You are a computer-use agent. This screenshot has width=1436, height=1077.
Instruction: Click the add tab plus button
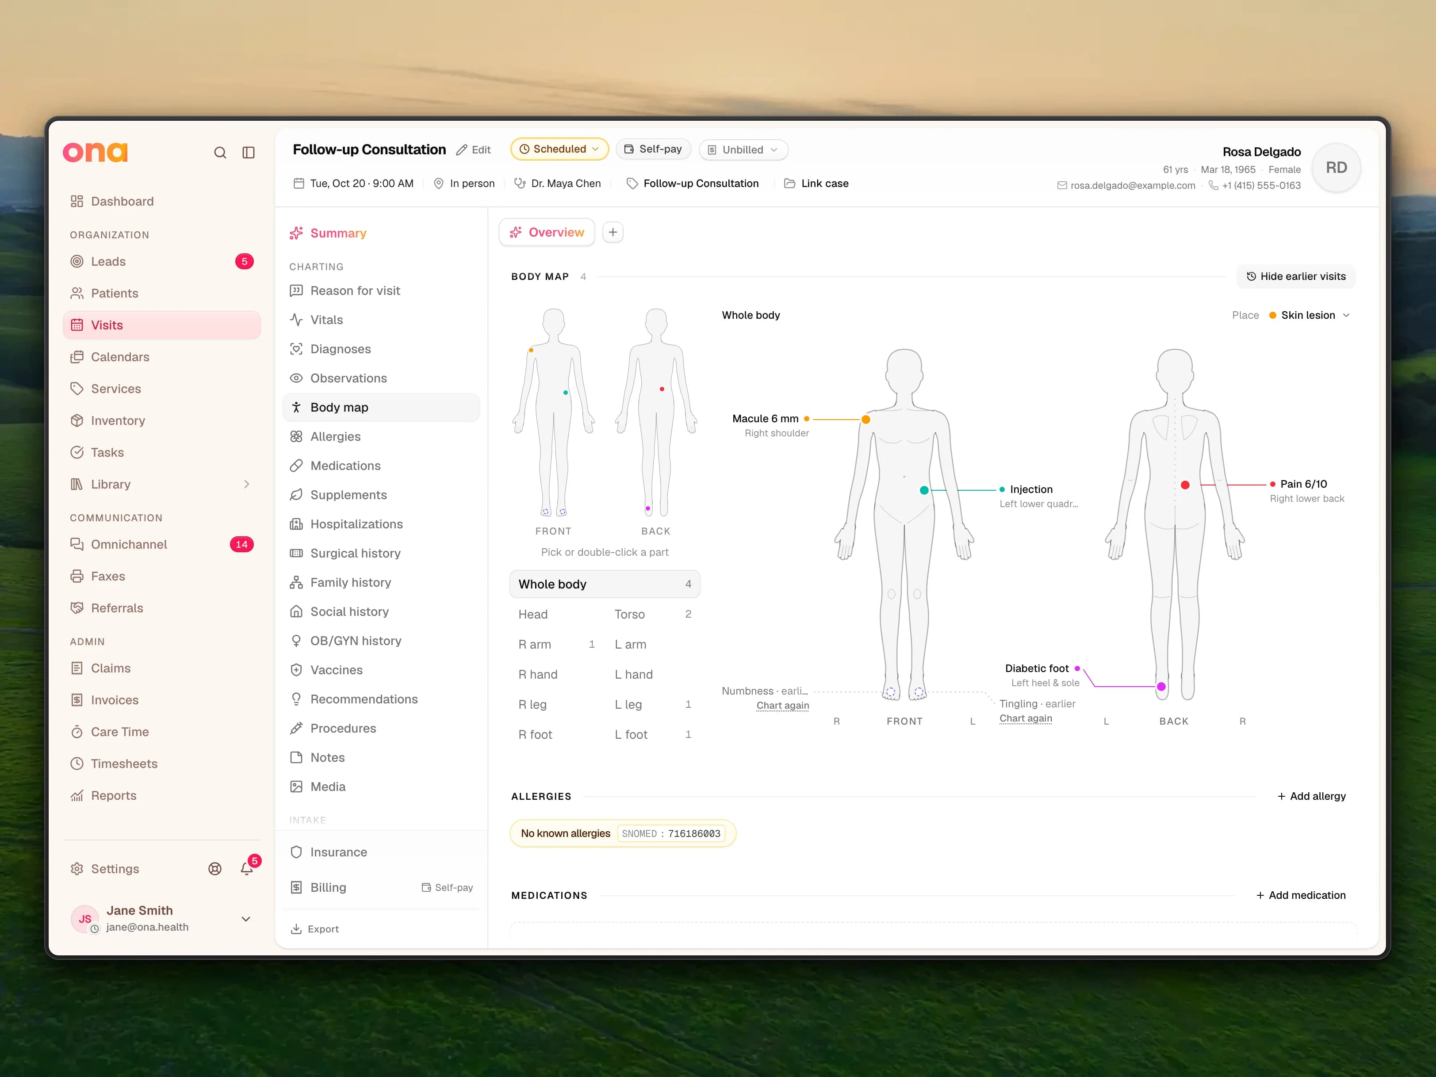(613, 232)
